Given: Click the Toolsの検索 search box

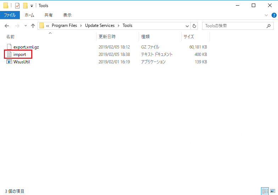Looking at the screenshot, I should click(234, 26).
